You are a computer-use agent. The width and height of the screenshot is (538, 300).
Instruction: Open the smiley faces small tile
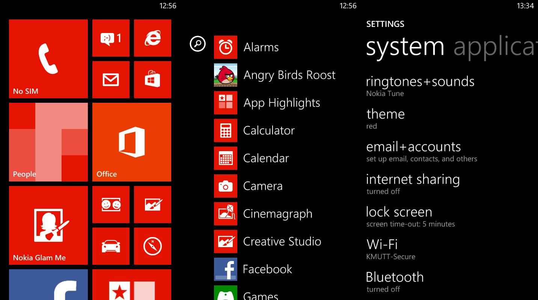pos(111,204)
